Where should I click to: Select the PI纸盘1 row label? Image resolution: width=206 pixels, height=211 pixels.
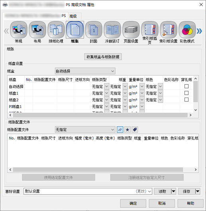pos(15,107)
